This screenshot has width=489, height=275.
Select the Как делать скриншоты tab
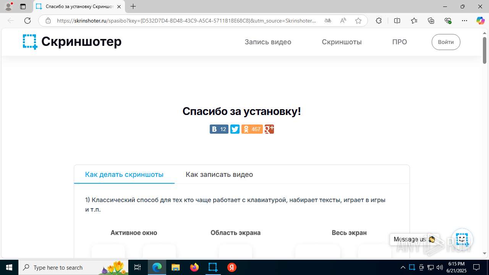coord(124,175)
